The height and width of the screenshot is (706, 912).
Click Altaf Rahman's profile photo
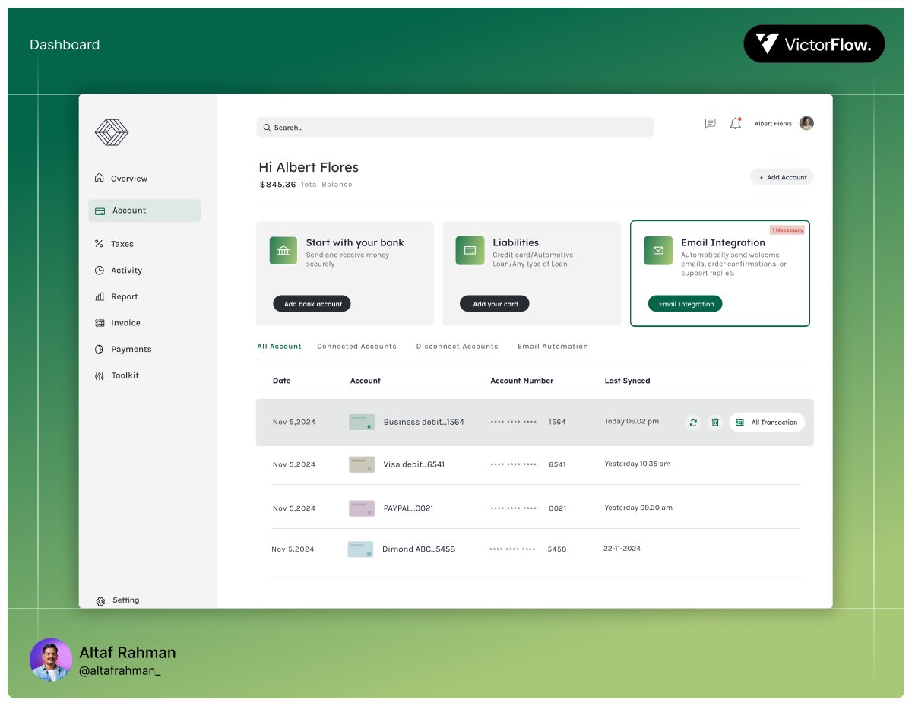point(51,660)
